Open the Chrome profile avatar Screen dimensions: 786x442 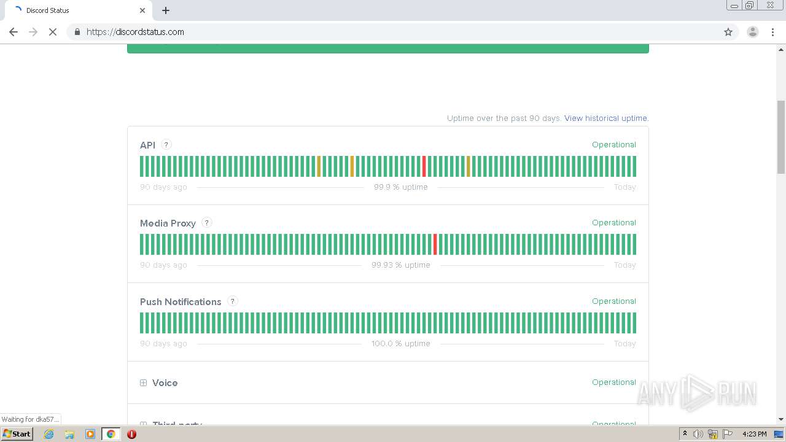752,32
